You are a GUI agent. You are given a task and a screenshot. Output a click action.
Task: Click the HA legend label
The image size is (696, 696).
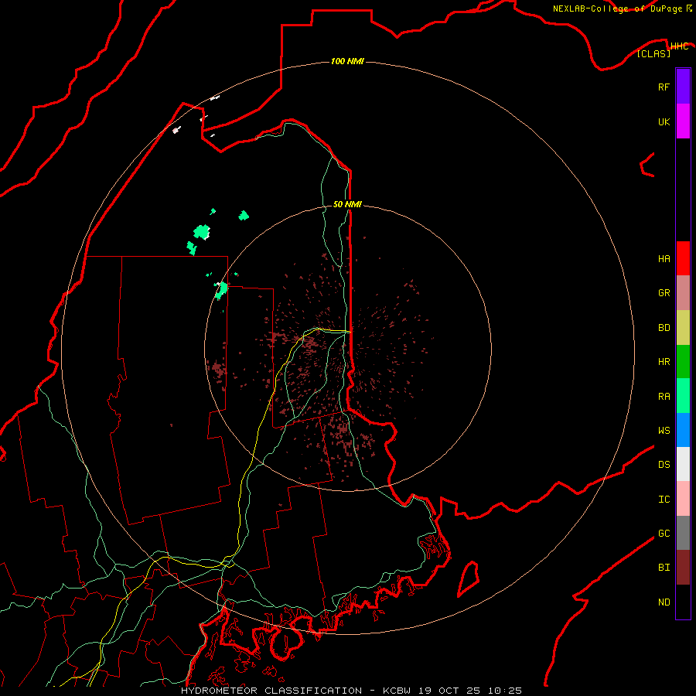click(x=664, y=259)
